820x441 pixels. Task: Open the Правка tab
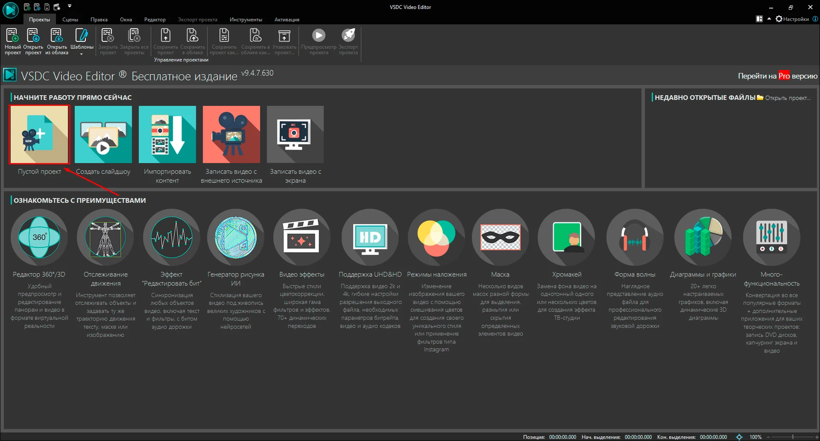[x=99, y=20]
